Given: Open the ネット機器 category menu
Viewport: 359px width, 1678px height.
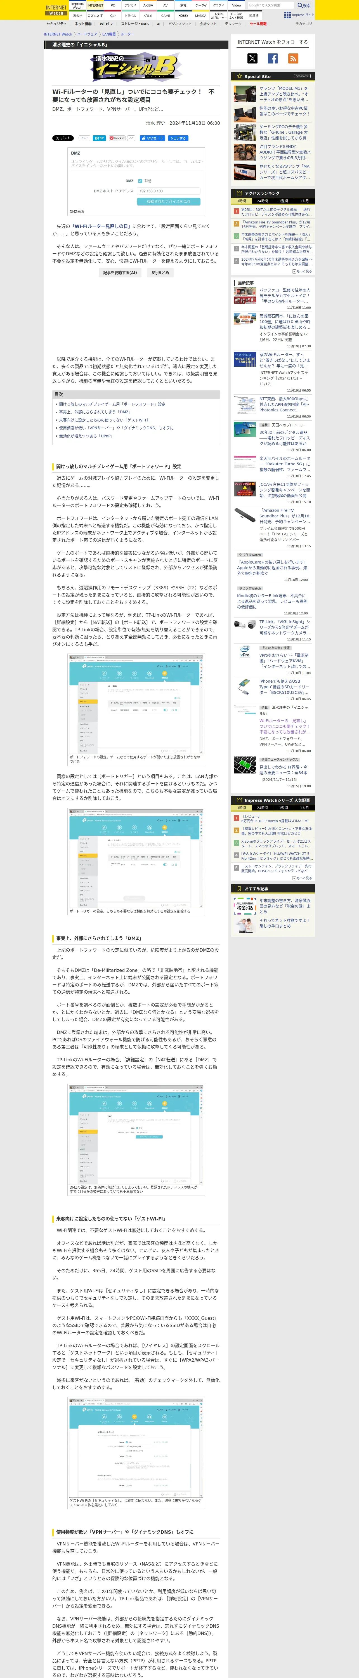Looking at the screenshot, I should point(83,23).
